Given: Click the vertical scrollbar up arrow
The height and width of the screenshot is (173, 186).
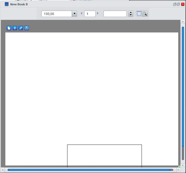Looking at the screenshot, I should pos(183,22).
